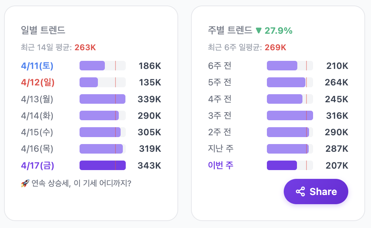The height and width of the screenshot is (228, 371).
Task: Click the 343K value for 4/17
Action: [x=149, y=165]
